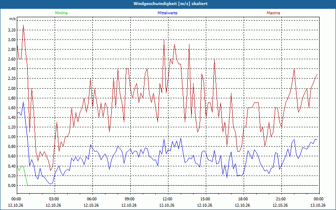Click the '3,20' y-axis value

[x=12, y=30]
